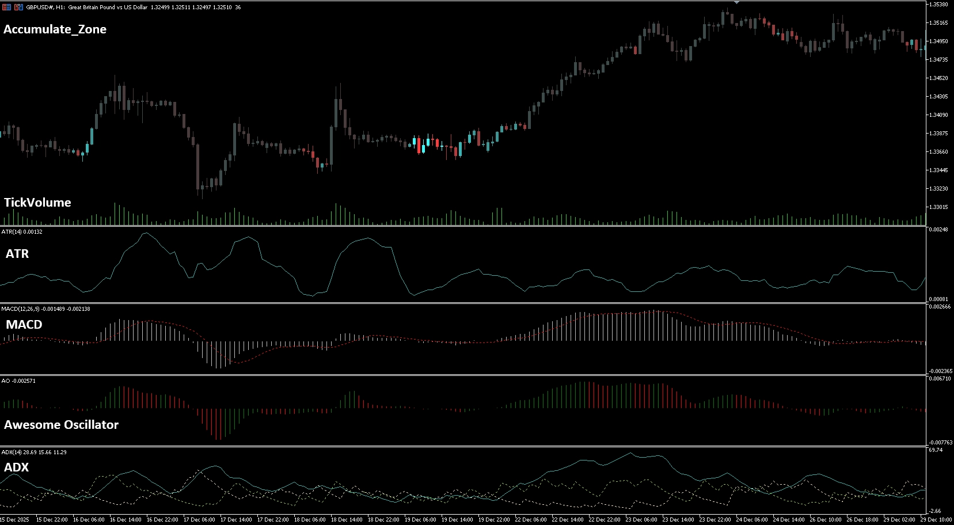This screenshot has height=525, width=954.
Task: Click the ATR scale minimum 0.00081
Action: tap(938, 299)
